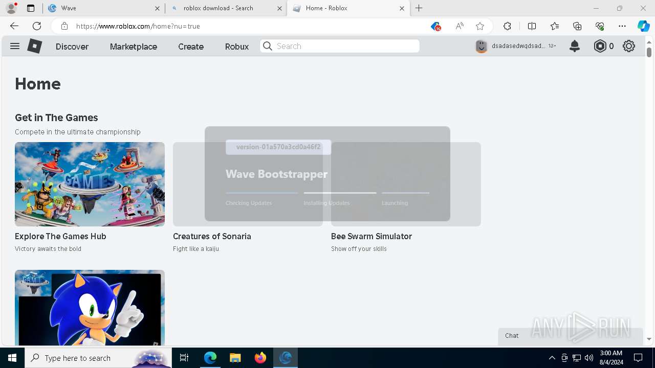This screenshot has width=655, height=368.
Task: Activate Read aloud in address bar
Action: [460, 26]
